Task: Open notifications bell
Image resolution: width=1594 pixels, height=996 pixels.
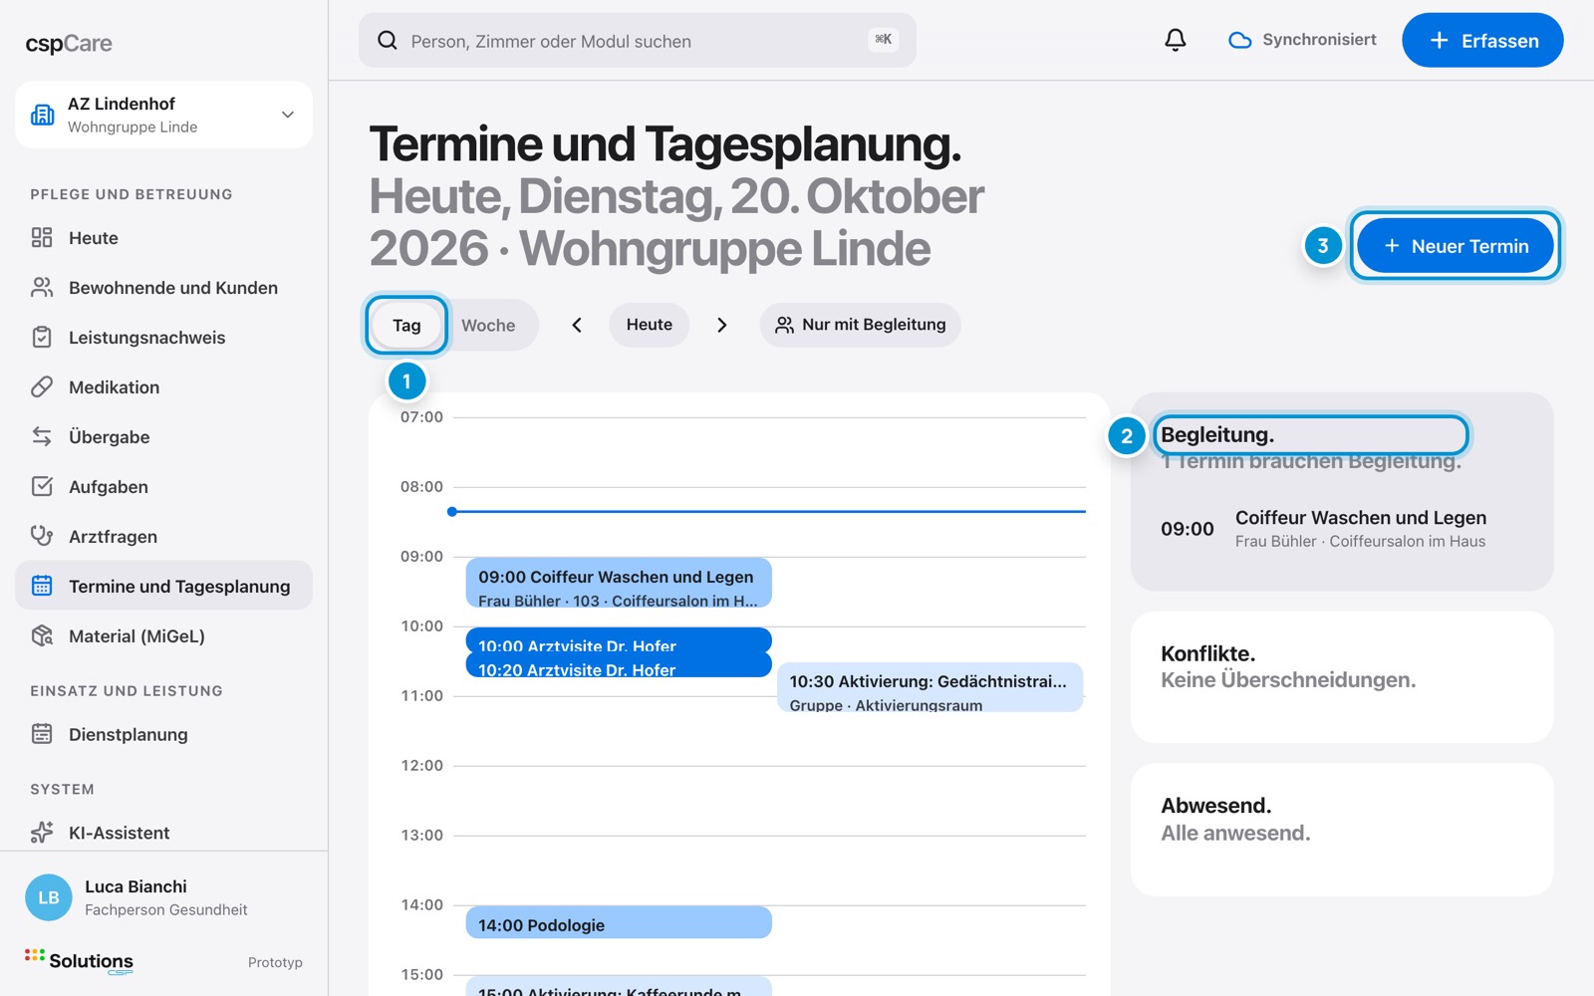Action: (1176, 40)
